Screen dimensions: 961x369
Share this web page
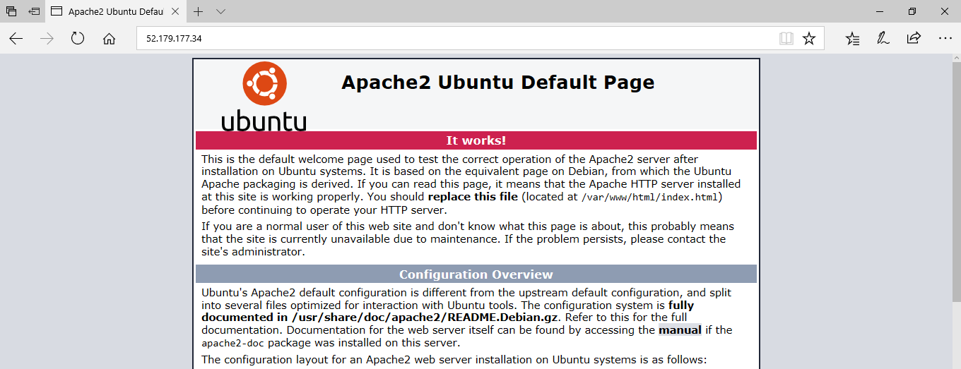(x=914, y=38)
